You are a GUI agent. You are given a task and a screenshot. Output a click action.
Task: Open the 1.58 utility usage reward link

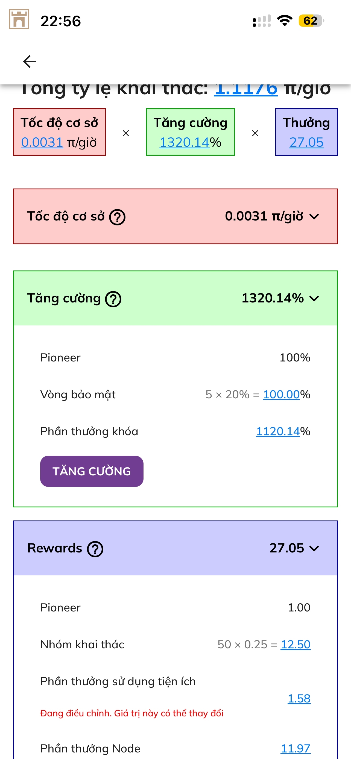coord(299,698)
